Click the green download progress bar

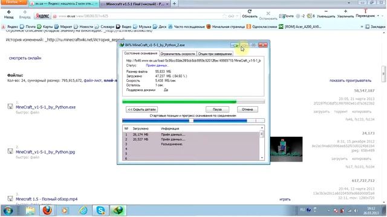pyautogui.click(x=193, y=102)
